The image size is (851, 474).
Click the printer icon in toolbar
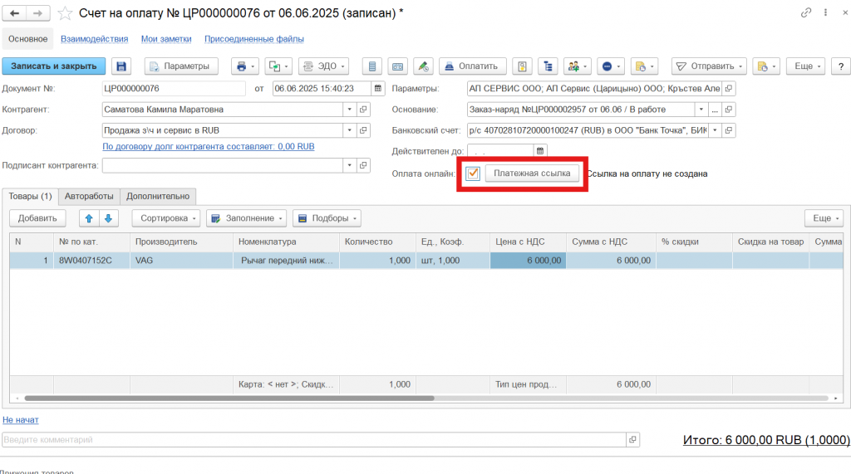[x=241, y=66]
